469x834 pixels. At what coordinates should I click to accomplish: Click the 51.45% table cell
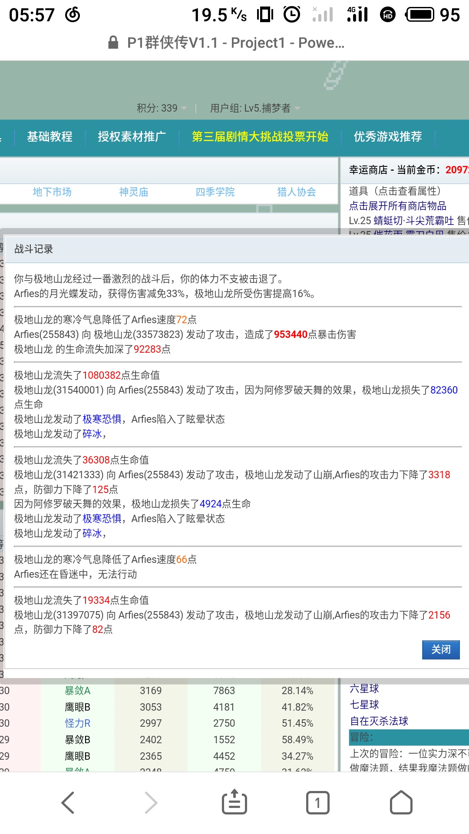click(x=297, y=723)
